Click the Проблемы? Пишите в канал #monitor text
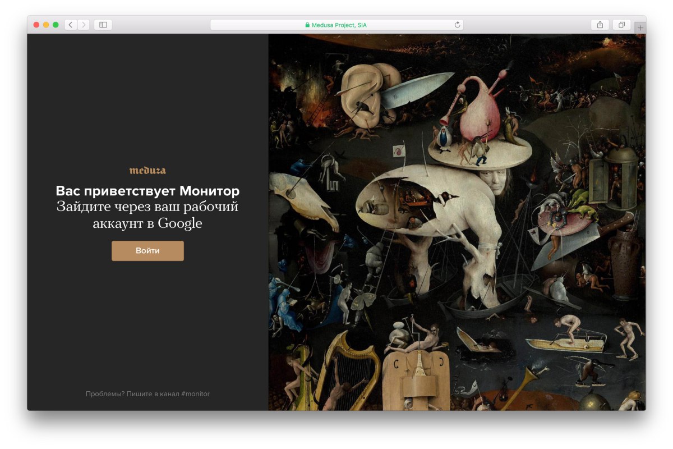 [147, 394]
